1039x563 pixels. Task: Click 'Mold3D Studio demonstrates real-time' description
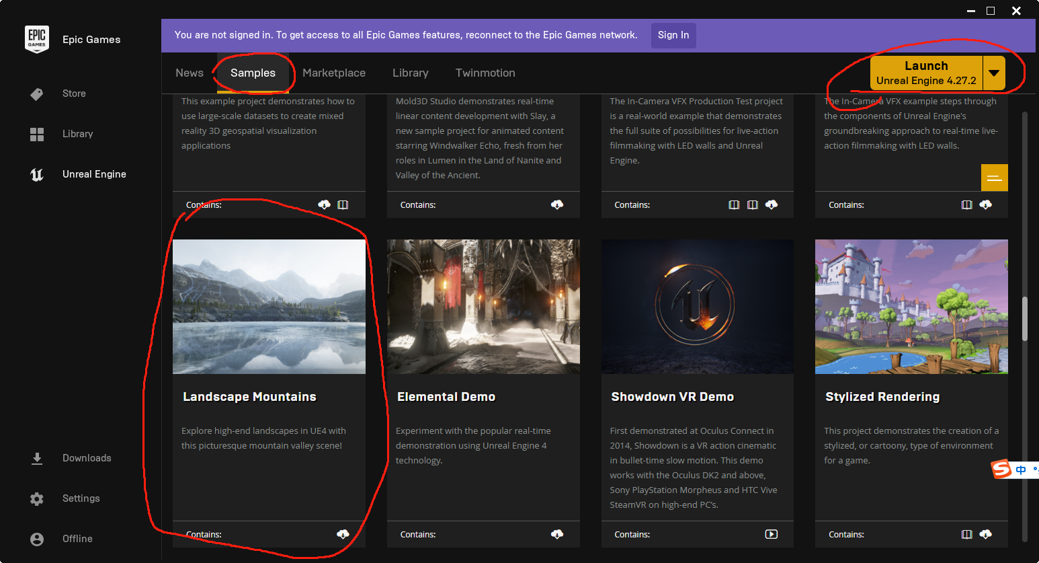point(480,138)
